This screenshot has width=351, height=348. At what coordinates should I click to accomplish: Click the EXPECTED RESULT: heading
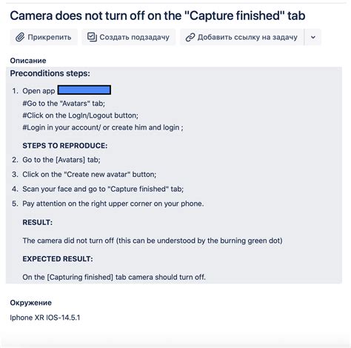(58, 258)
